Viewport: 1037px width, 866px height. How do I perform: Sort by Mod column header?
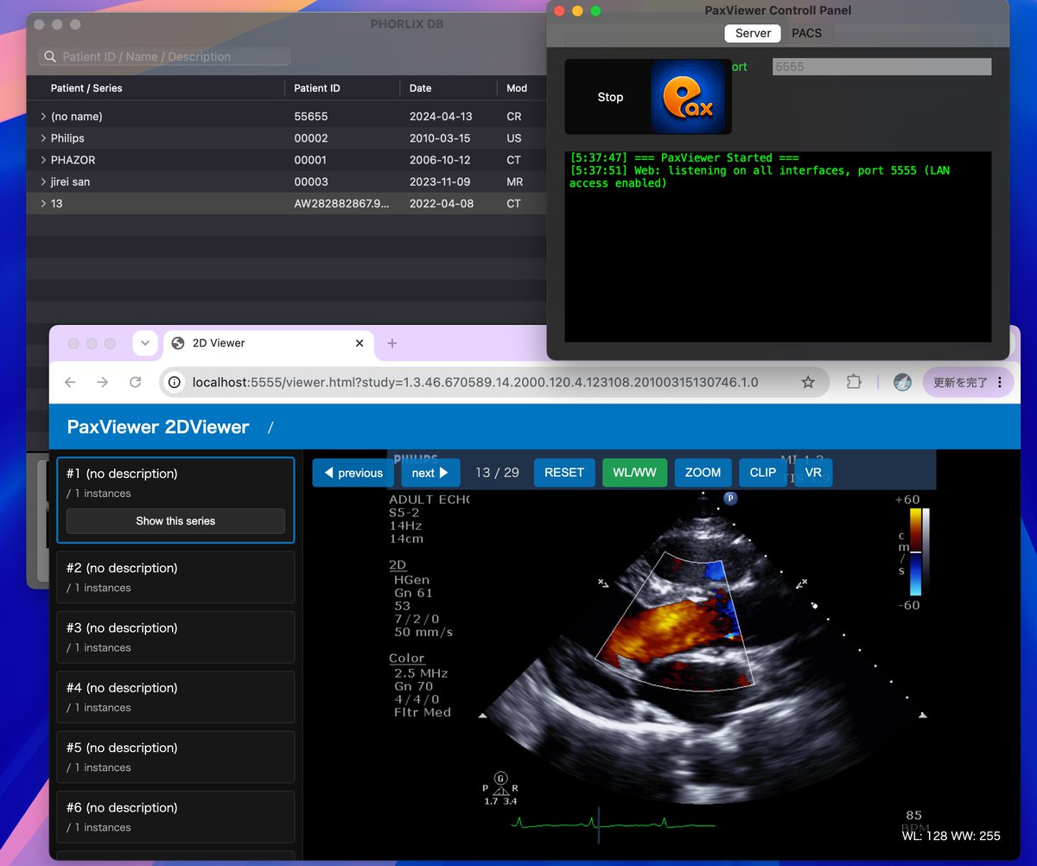pos(517,88)
